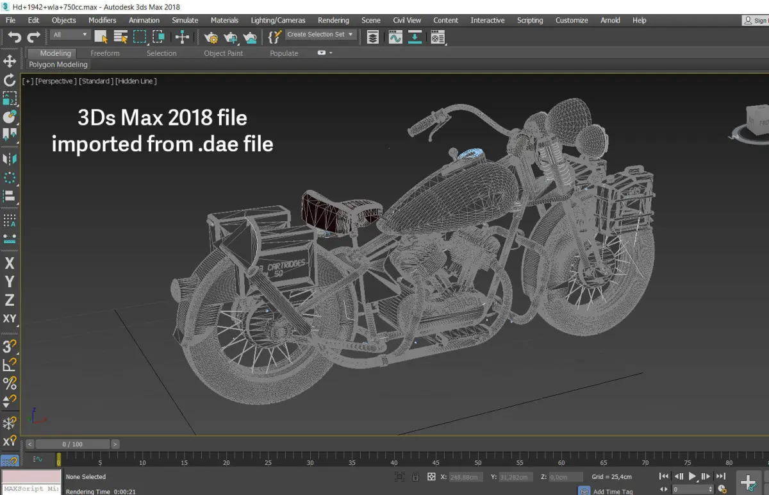Toggle Selection Lock padlock
Screen dimensions: 769x495
coord(415,477)
